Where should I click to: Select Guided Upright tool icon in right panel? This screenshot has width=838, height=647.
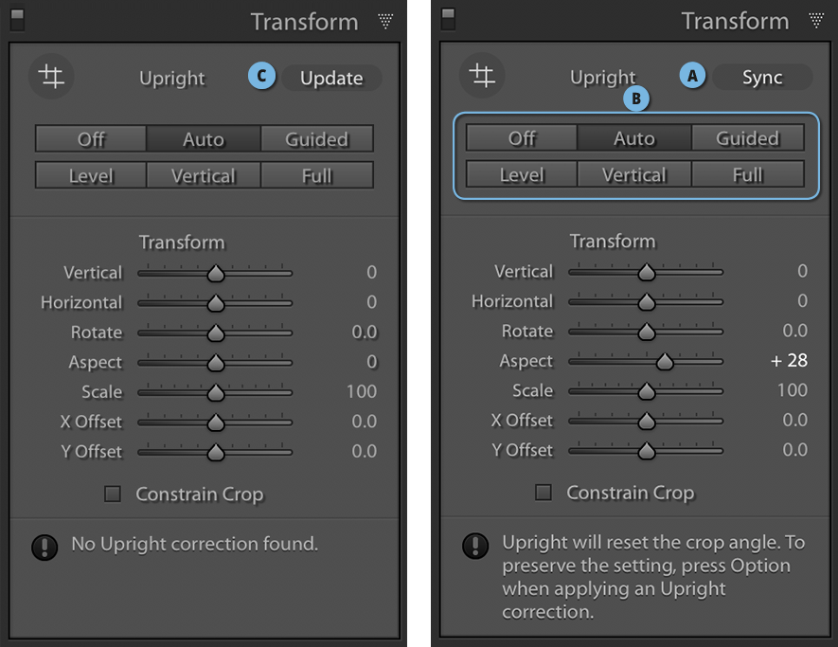(x=483, y=77)
